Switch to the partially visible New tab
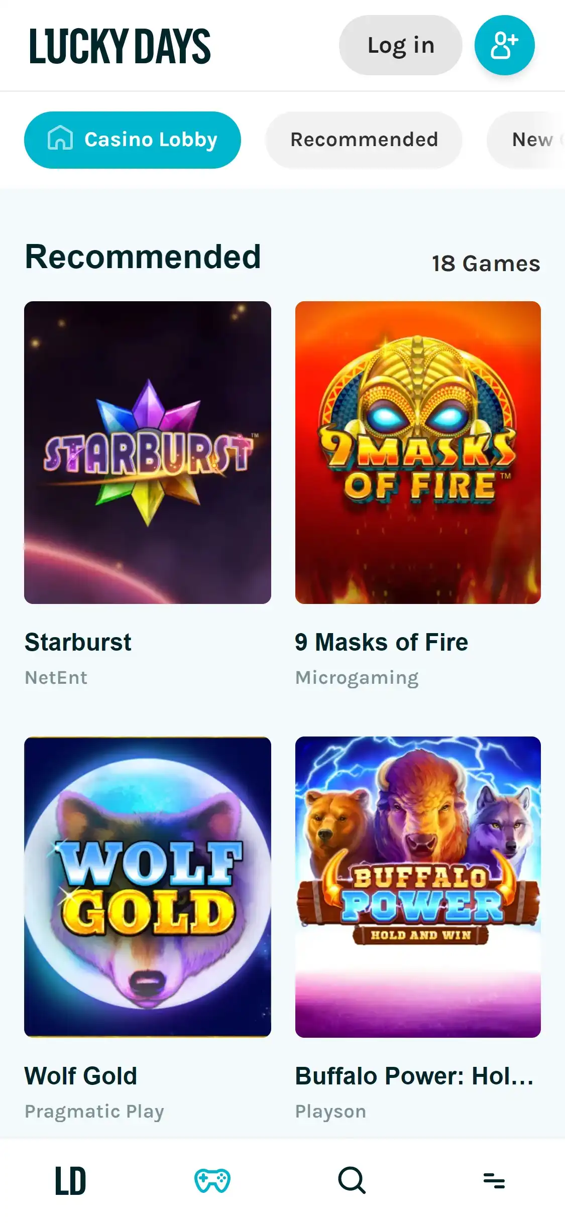565x1223 pixels. point(526,140)
